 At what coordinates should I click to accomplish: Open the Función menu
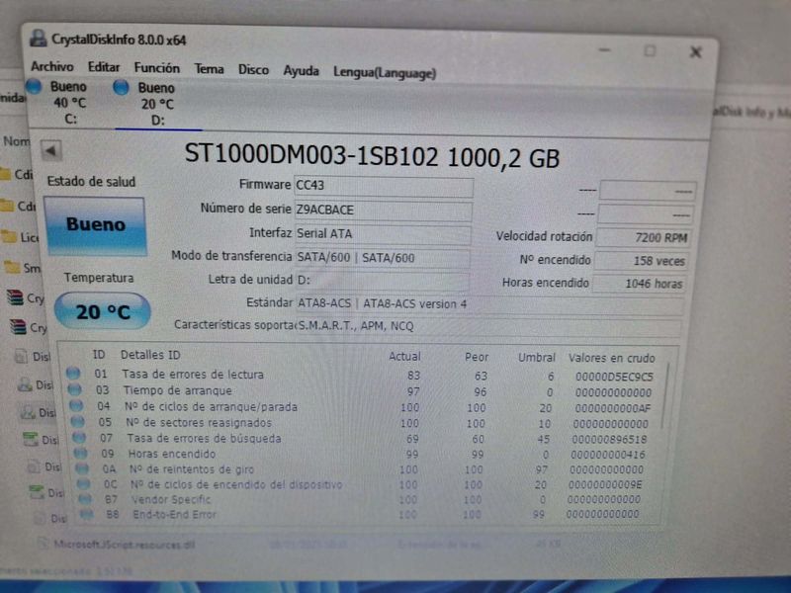(x=157, y=68)
